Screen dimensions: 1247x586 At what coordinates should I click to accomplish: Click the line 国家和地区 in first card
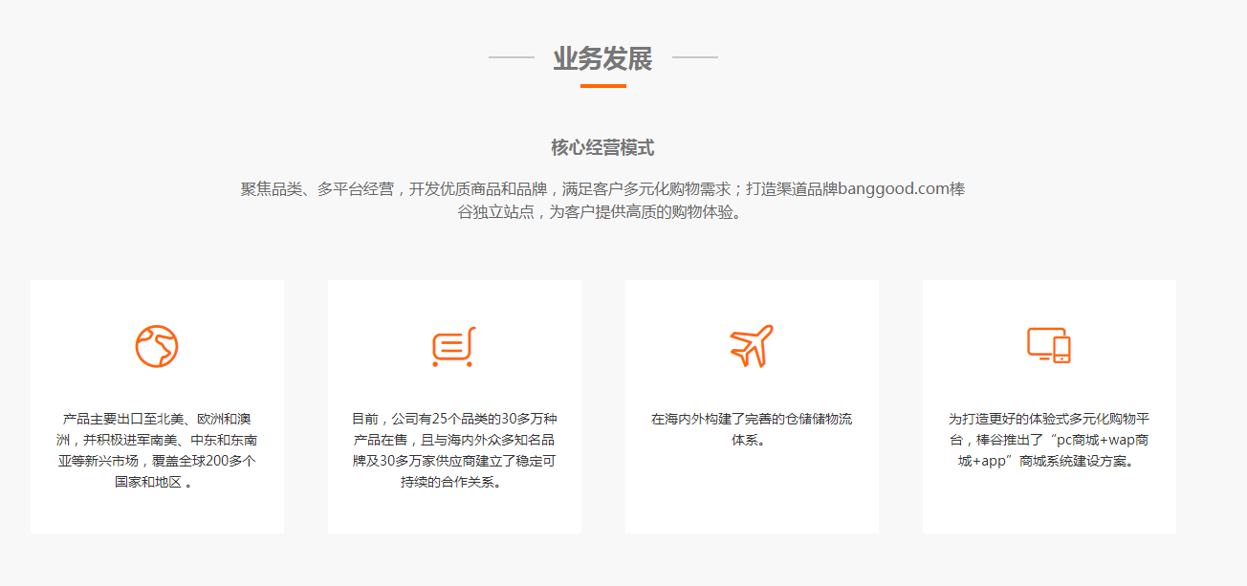click(x=154, y=482)
